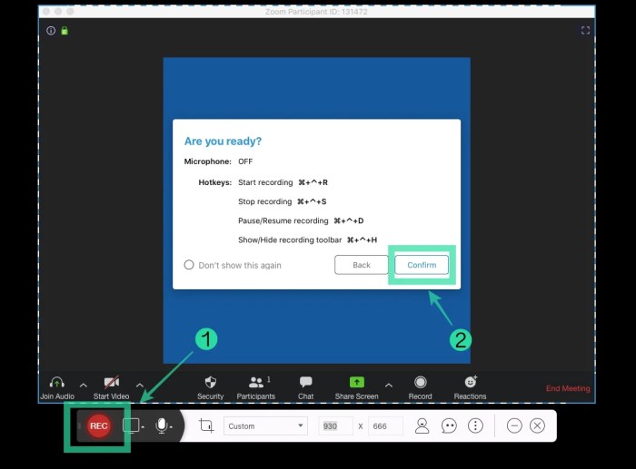Open the Participants panel

(256, 387)
